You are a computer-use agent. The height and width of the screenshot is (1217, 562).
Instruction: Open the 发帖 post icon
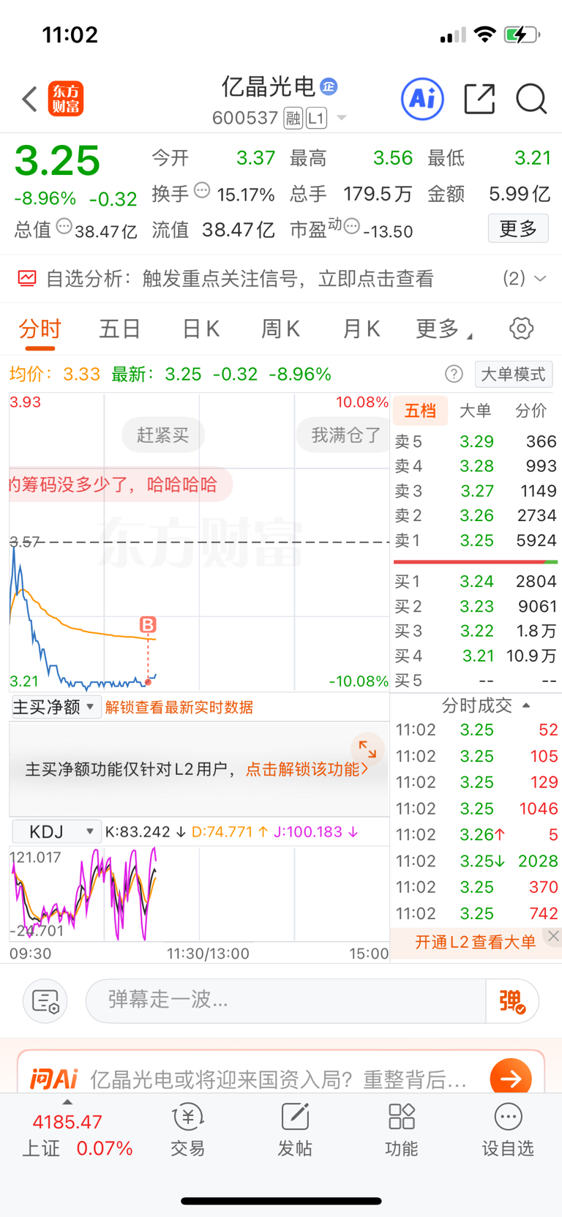295,1130
